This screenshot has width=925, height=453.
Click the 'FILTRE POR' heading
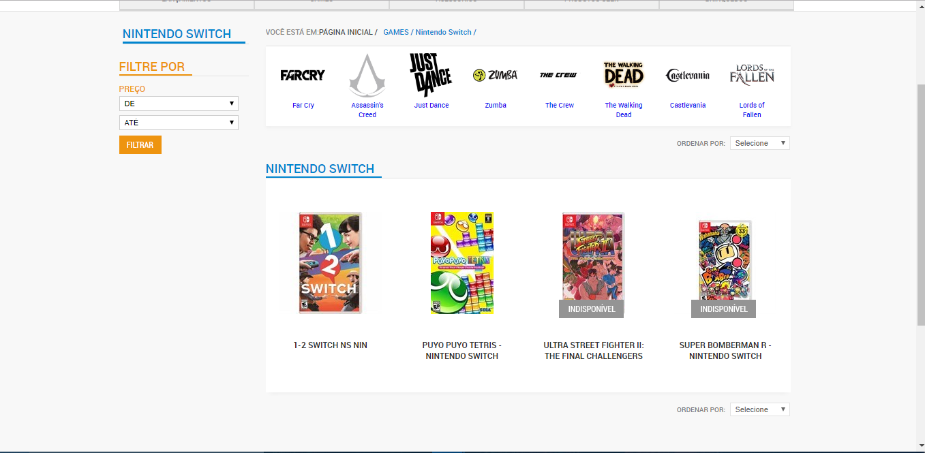[152, 67]
